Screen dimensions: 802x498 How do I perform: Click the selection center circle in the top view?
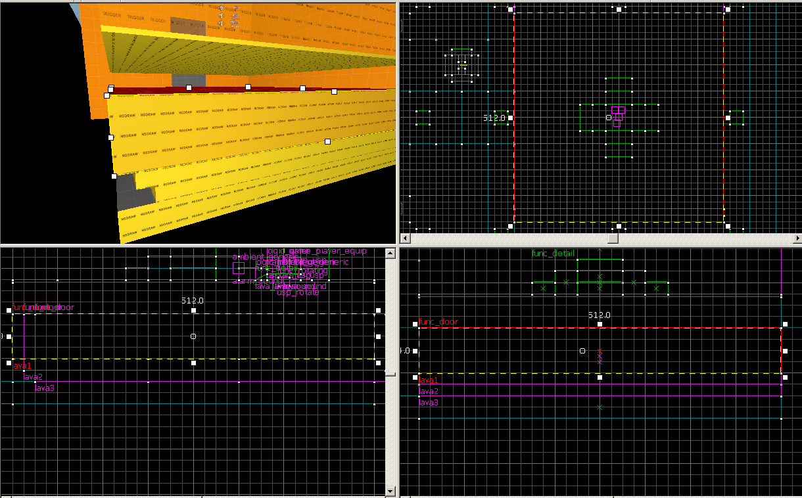click(x=609, y=118)
